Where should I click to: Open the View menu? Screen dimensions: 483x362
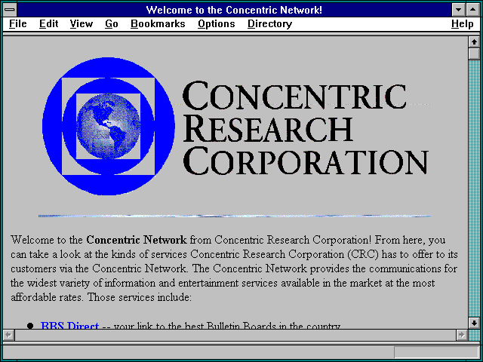pos(81,24)
